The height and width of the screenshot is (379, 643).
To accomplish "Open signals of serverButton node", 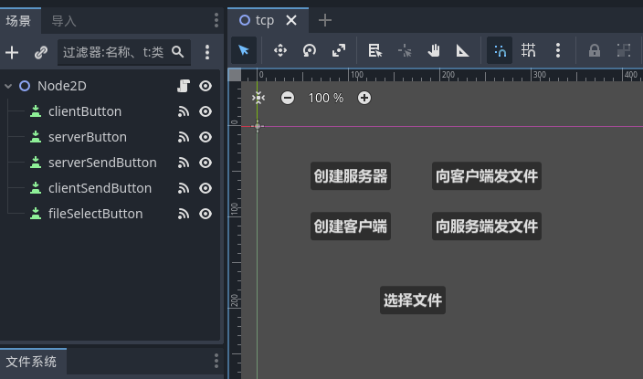I will (x=183, y=137).
